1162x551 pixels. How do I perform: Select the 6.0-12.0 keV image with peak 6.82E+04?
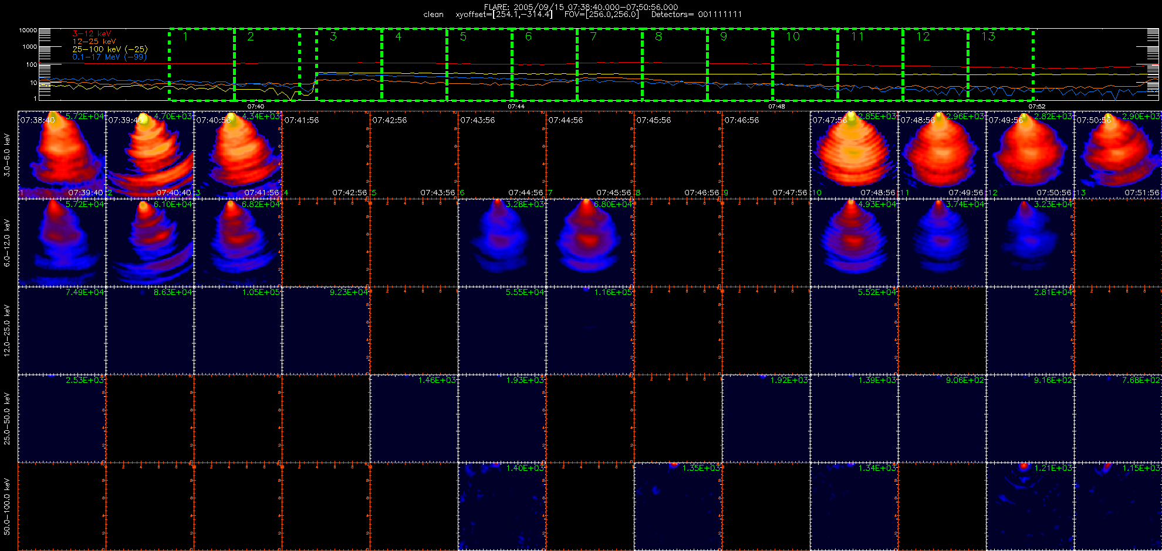point(238,243)
